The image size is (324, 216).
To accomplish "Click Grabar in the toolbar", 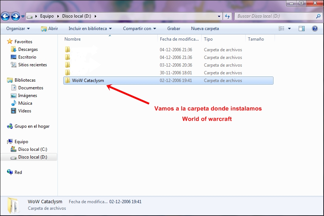I will [x=174, y=29].
